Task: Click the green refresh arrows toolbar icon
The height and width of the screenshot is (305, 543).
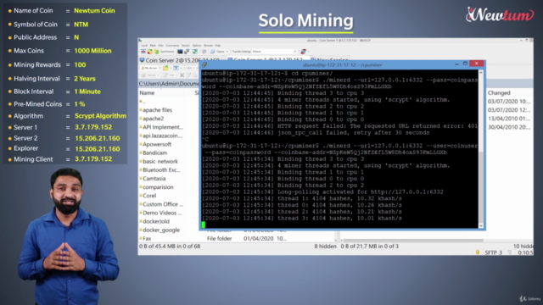Action: pos(195,52)
